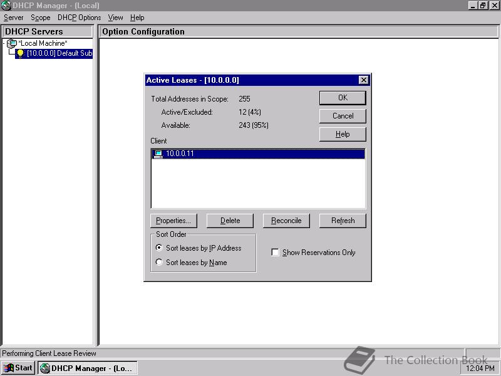The height and width of the screenshot is (376, 501).
Task: Select *Local Machine* tree entry
Action: click(43, 43)
